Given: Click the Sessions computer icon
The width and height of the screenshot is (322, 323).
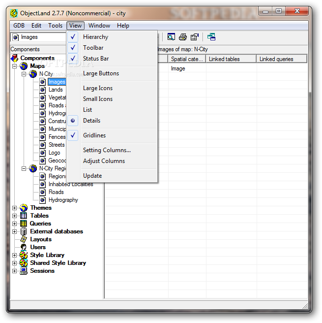Looking at the screenshot, I should (x=24, y=271).
